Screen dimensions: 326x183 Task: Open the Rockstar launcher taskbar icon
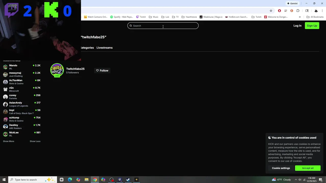point(137,180)
